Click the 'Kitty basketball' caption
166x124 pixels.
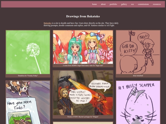[x=138, y=76]
